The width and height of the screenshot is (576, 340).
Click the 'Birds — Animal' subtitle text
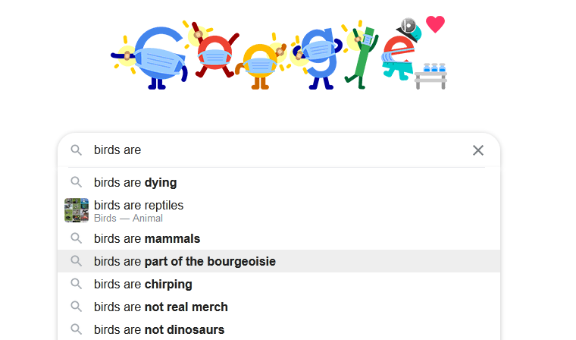[128, 219]
